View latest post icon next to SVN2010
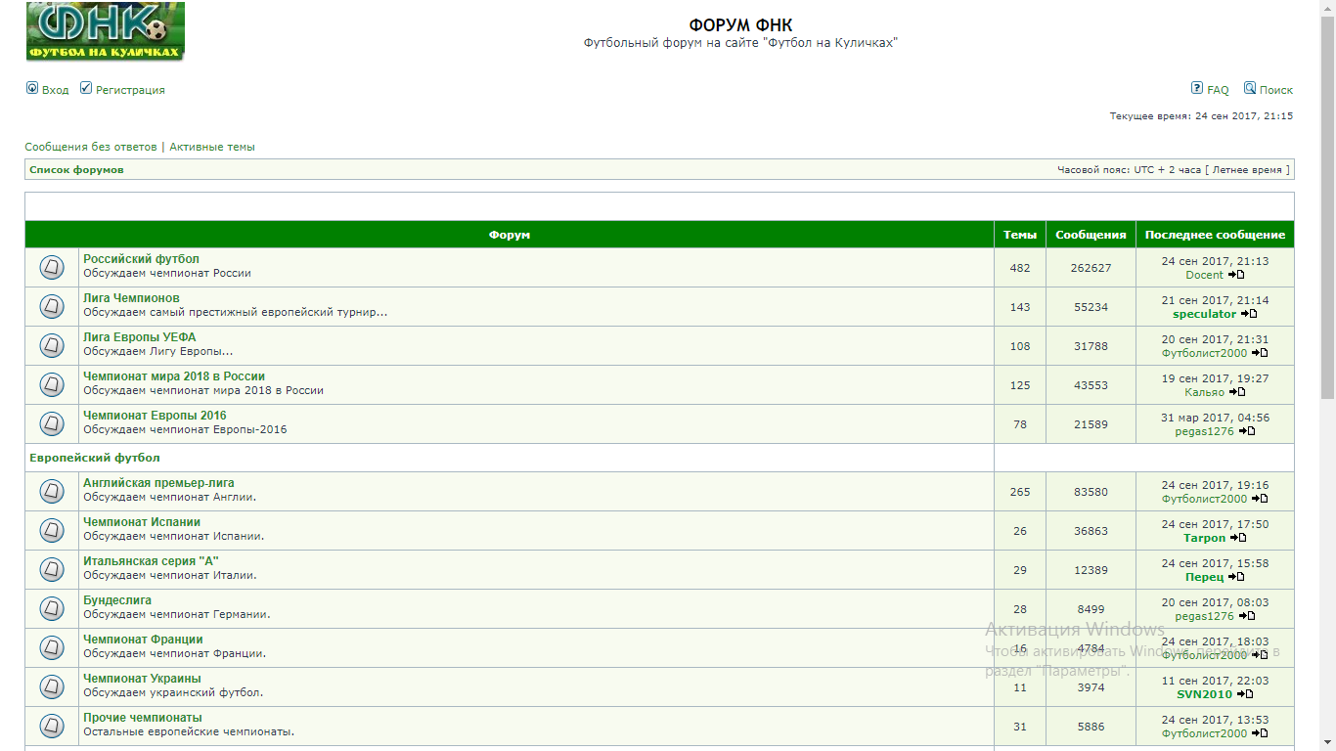The image size is (1336, 751). (x=1245, y=694)
